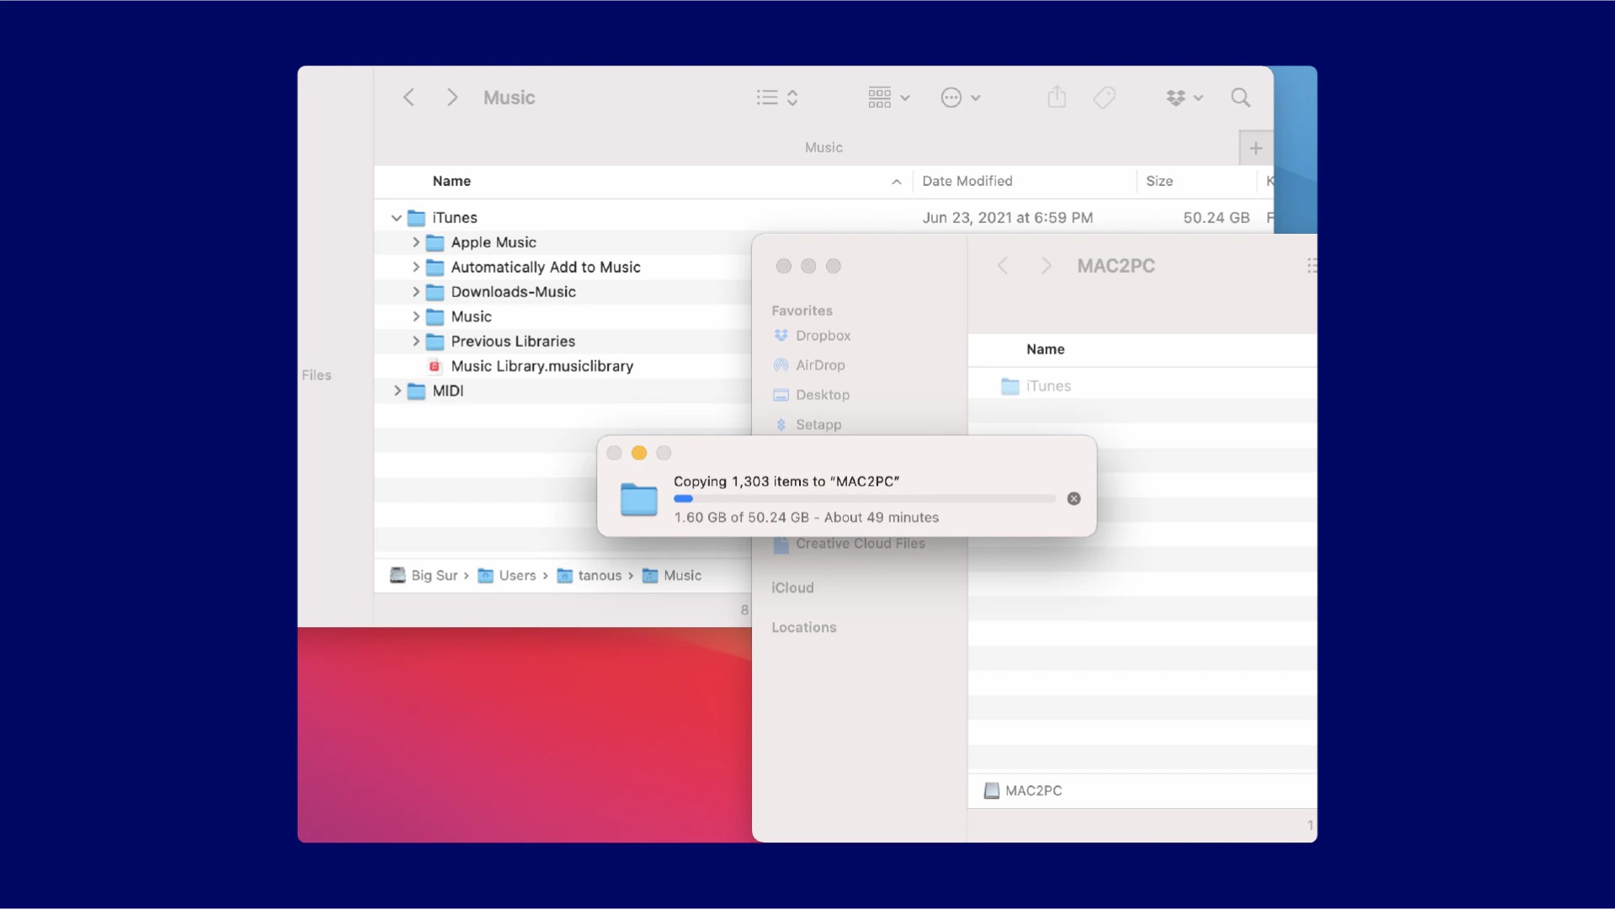Select iTunes folder in MAC2PC window
The width and height of the screenshot is (1615, 909).
coord(1036,386)
